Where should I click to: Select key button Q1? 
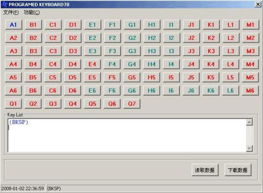tap(13, 104)
